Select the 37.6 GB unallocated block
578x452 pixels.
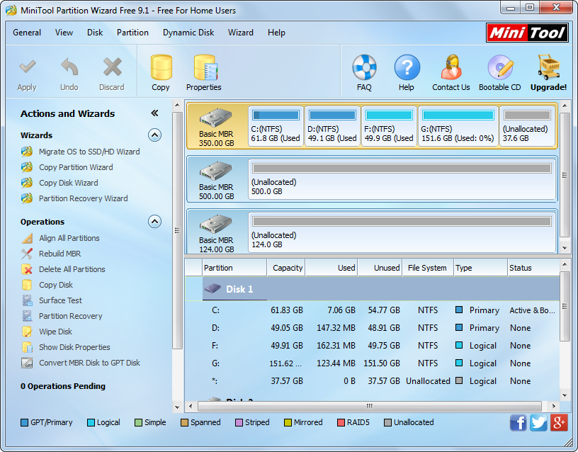pyautogui.click(x=527, y=126)
